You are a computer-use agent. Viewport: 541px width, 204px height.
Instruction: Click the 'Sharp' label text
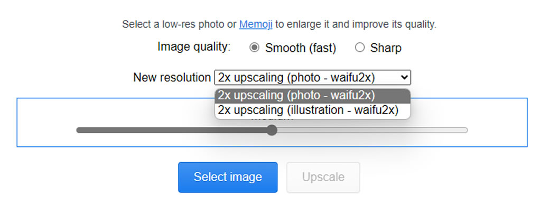pos(386,48)
